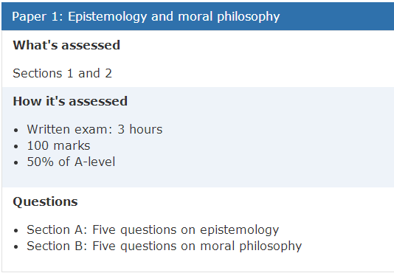Screen dimensions: 394x273
Task: Click Section A epistemology questions item
Action: 153,230
